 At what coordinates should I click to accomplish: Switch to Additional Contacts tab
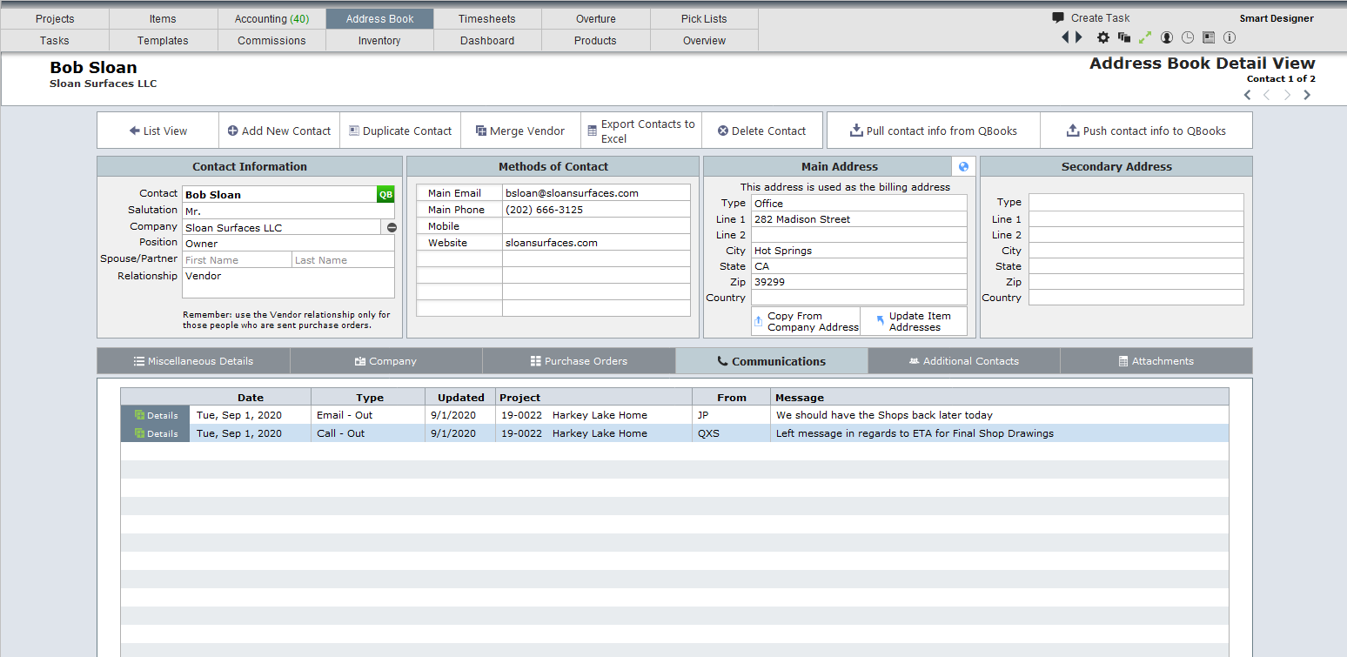[x=963, y=361]
